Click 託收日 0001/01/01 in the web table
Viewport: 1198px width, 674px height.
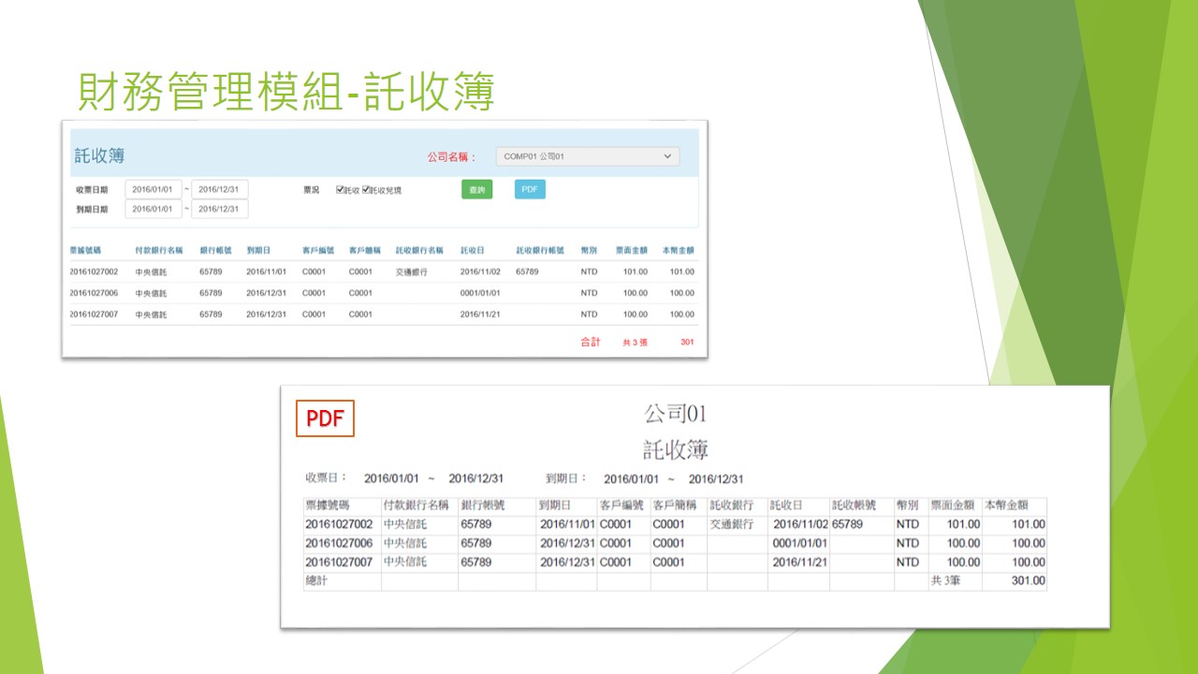click(480, 293)
